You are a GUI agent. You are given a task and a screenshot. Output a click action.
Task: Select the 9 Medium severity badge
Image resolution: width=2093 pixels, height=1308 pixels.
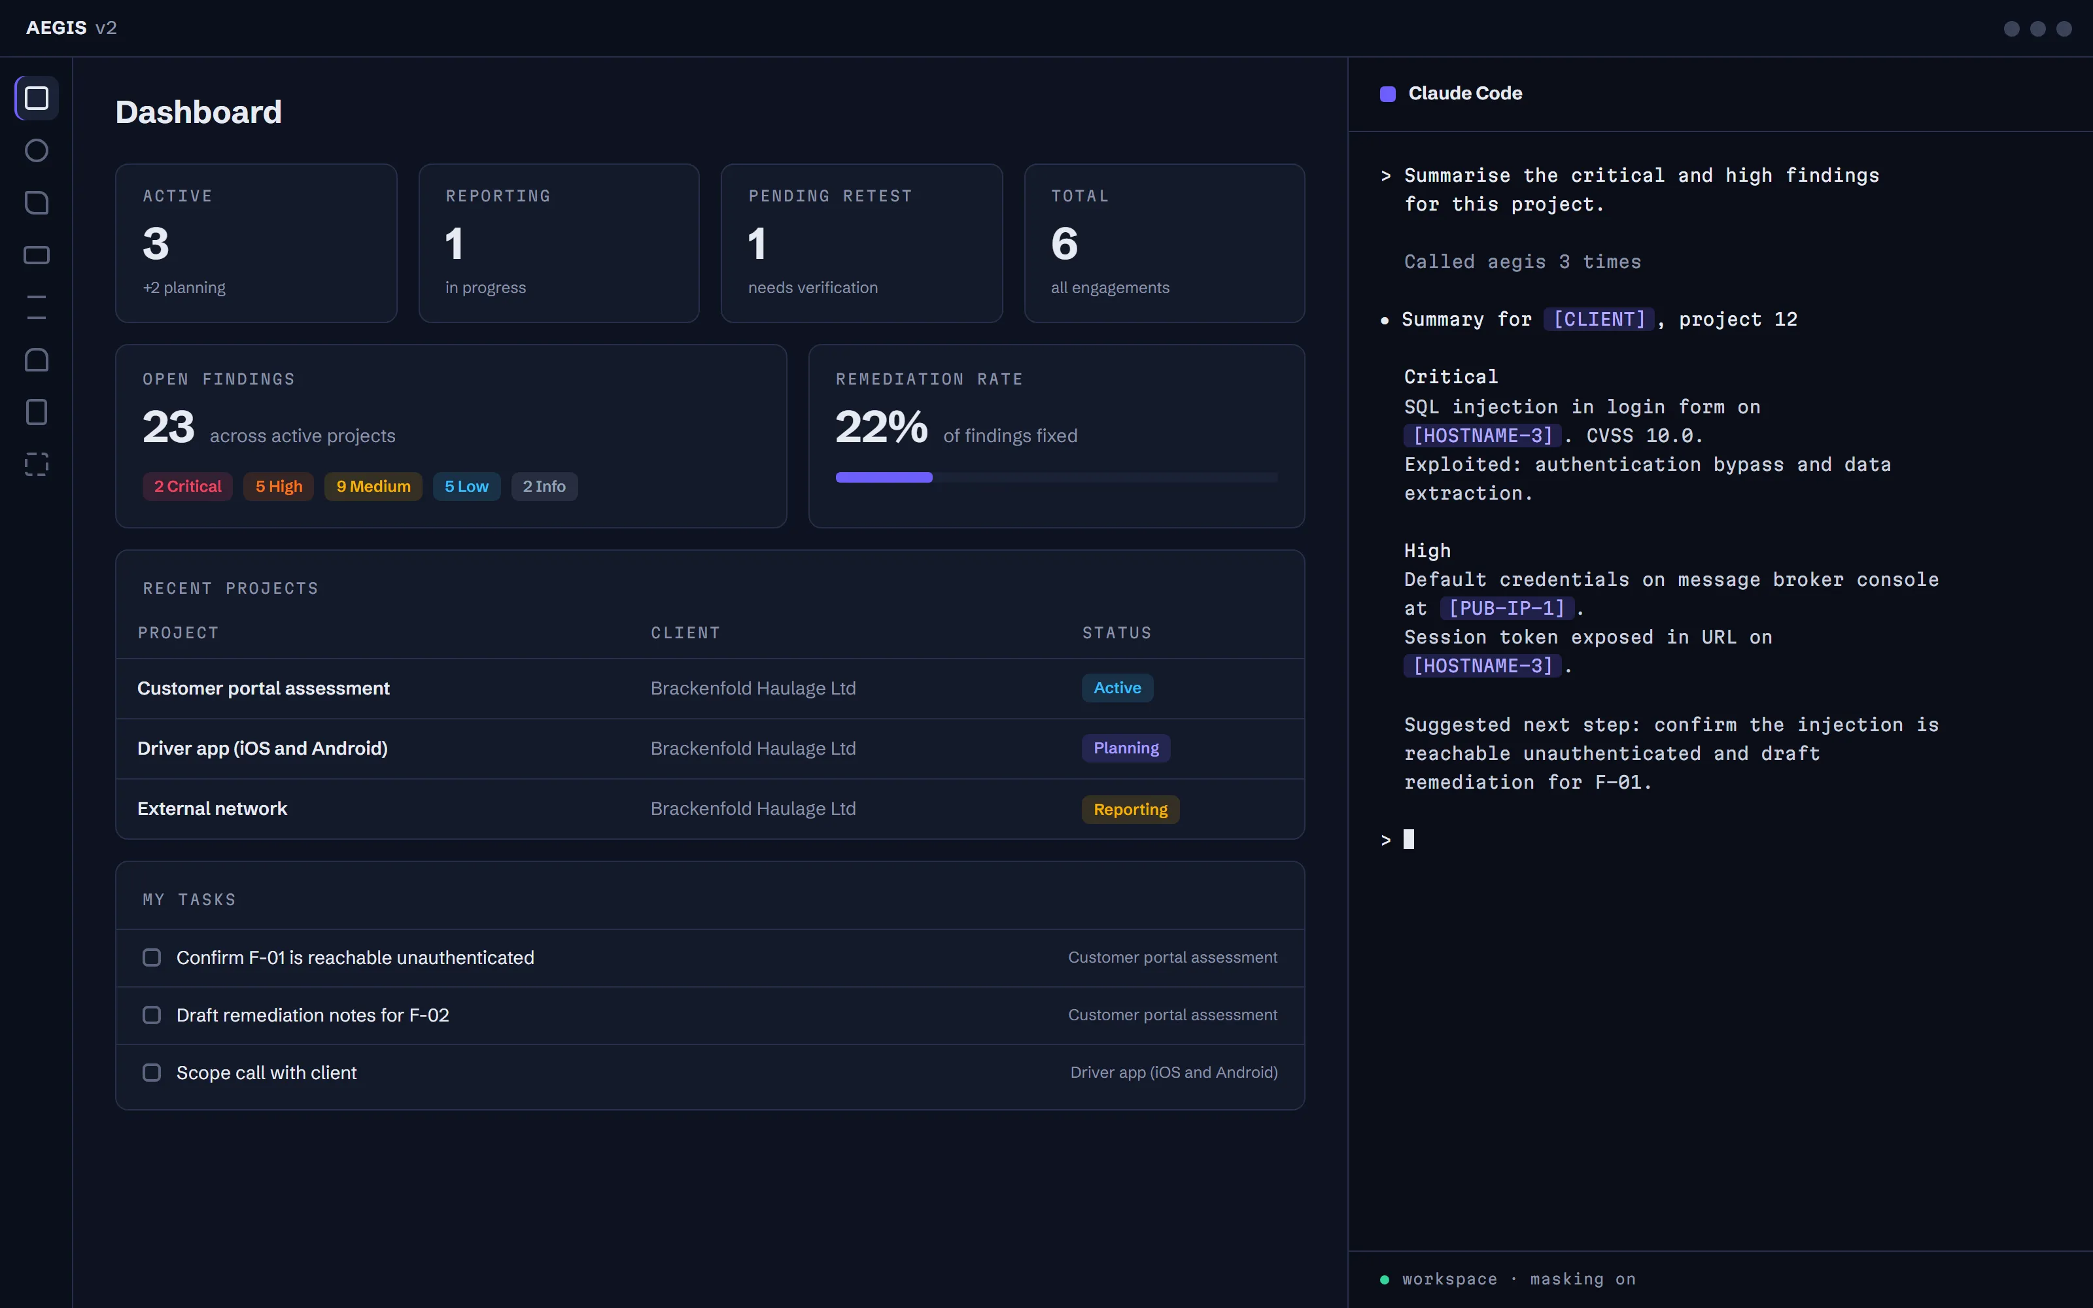click(373, 486)
